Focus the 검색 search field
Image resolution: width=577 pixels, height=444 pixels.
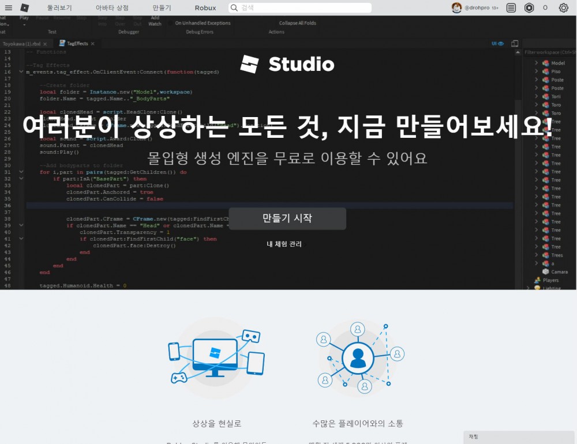click(x=300, y=7)
